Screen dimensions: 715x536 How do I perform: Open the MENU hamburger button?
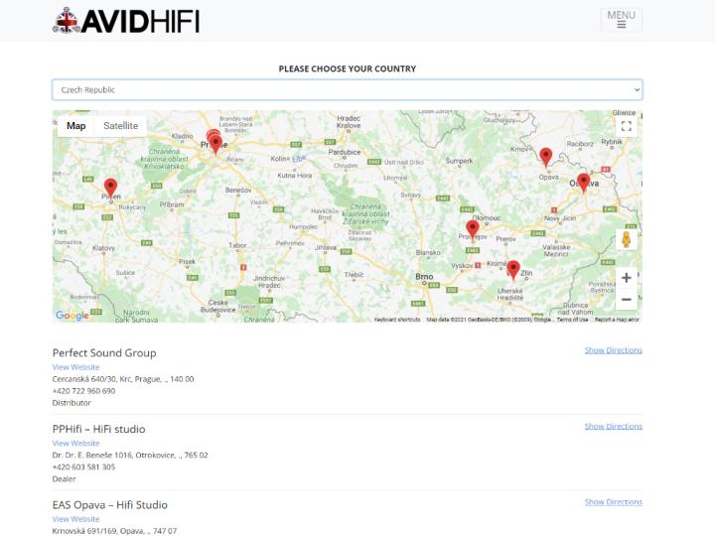[x=621, y=20]
